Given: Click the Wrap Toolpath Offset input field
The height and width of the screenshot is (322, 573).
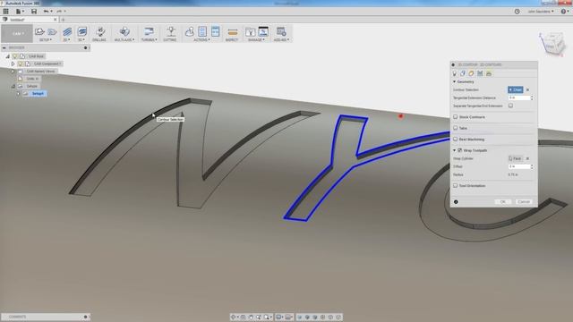Looking at the screenshot, I should 519,166.
